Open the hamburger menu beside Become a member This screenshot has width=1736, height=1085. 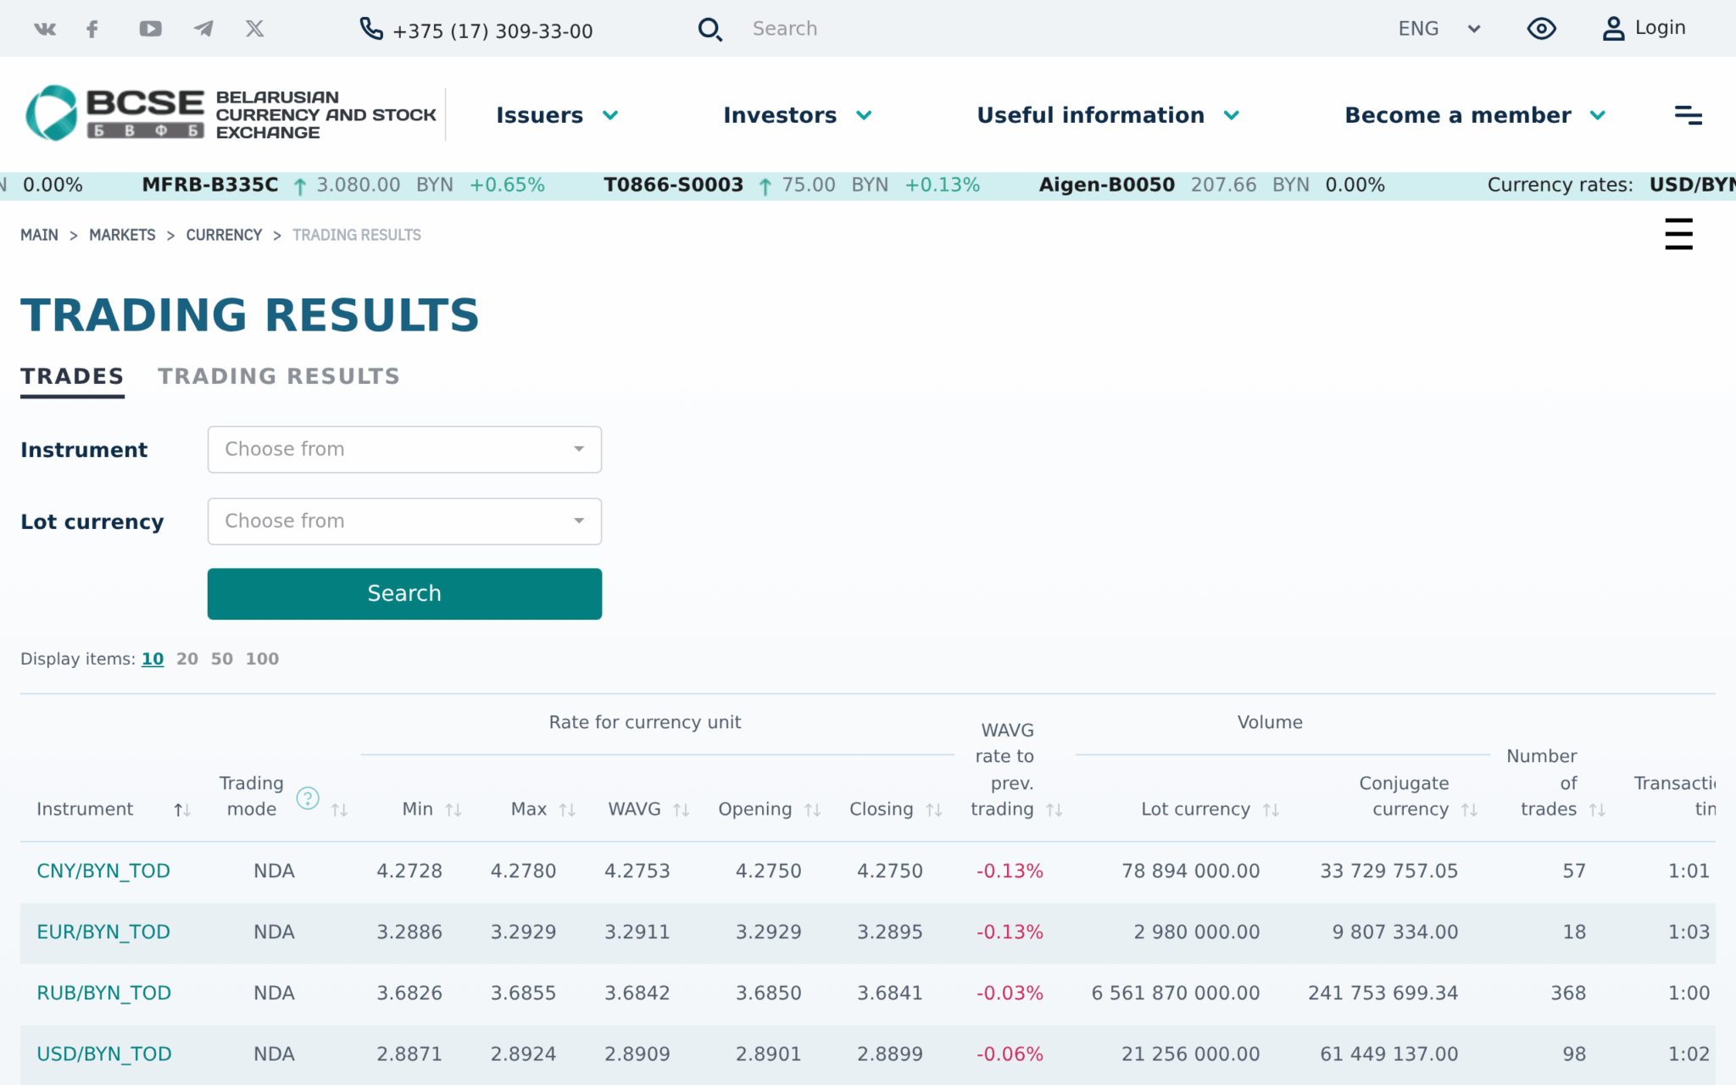[1688, 115]
